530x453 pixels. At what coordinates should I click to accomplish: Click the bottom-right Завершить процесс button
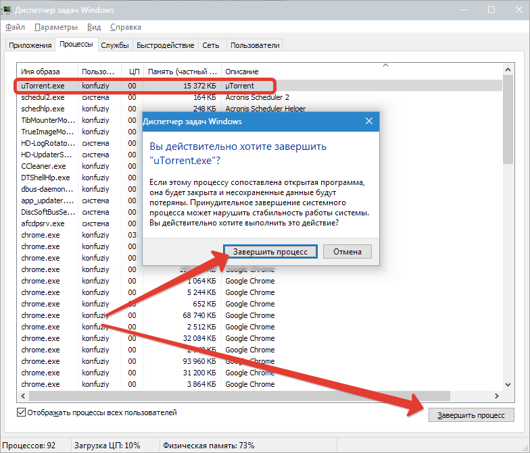471,415
